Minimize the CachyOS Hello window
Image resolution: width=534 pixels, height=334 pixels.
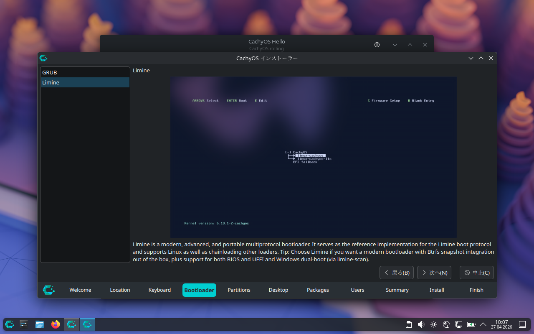click(395, 45)
